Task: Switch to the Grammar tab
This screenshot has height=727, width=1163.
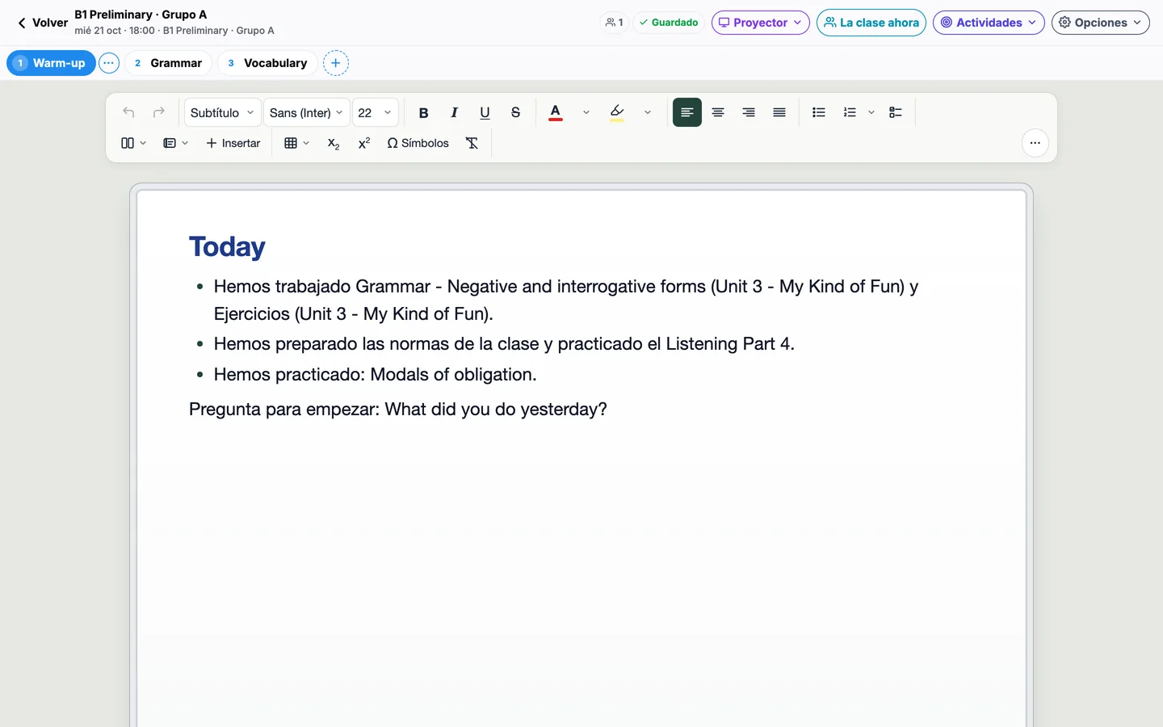Action: pos(168,63)
